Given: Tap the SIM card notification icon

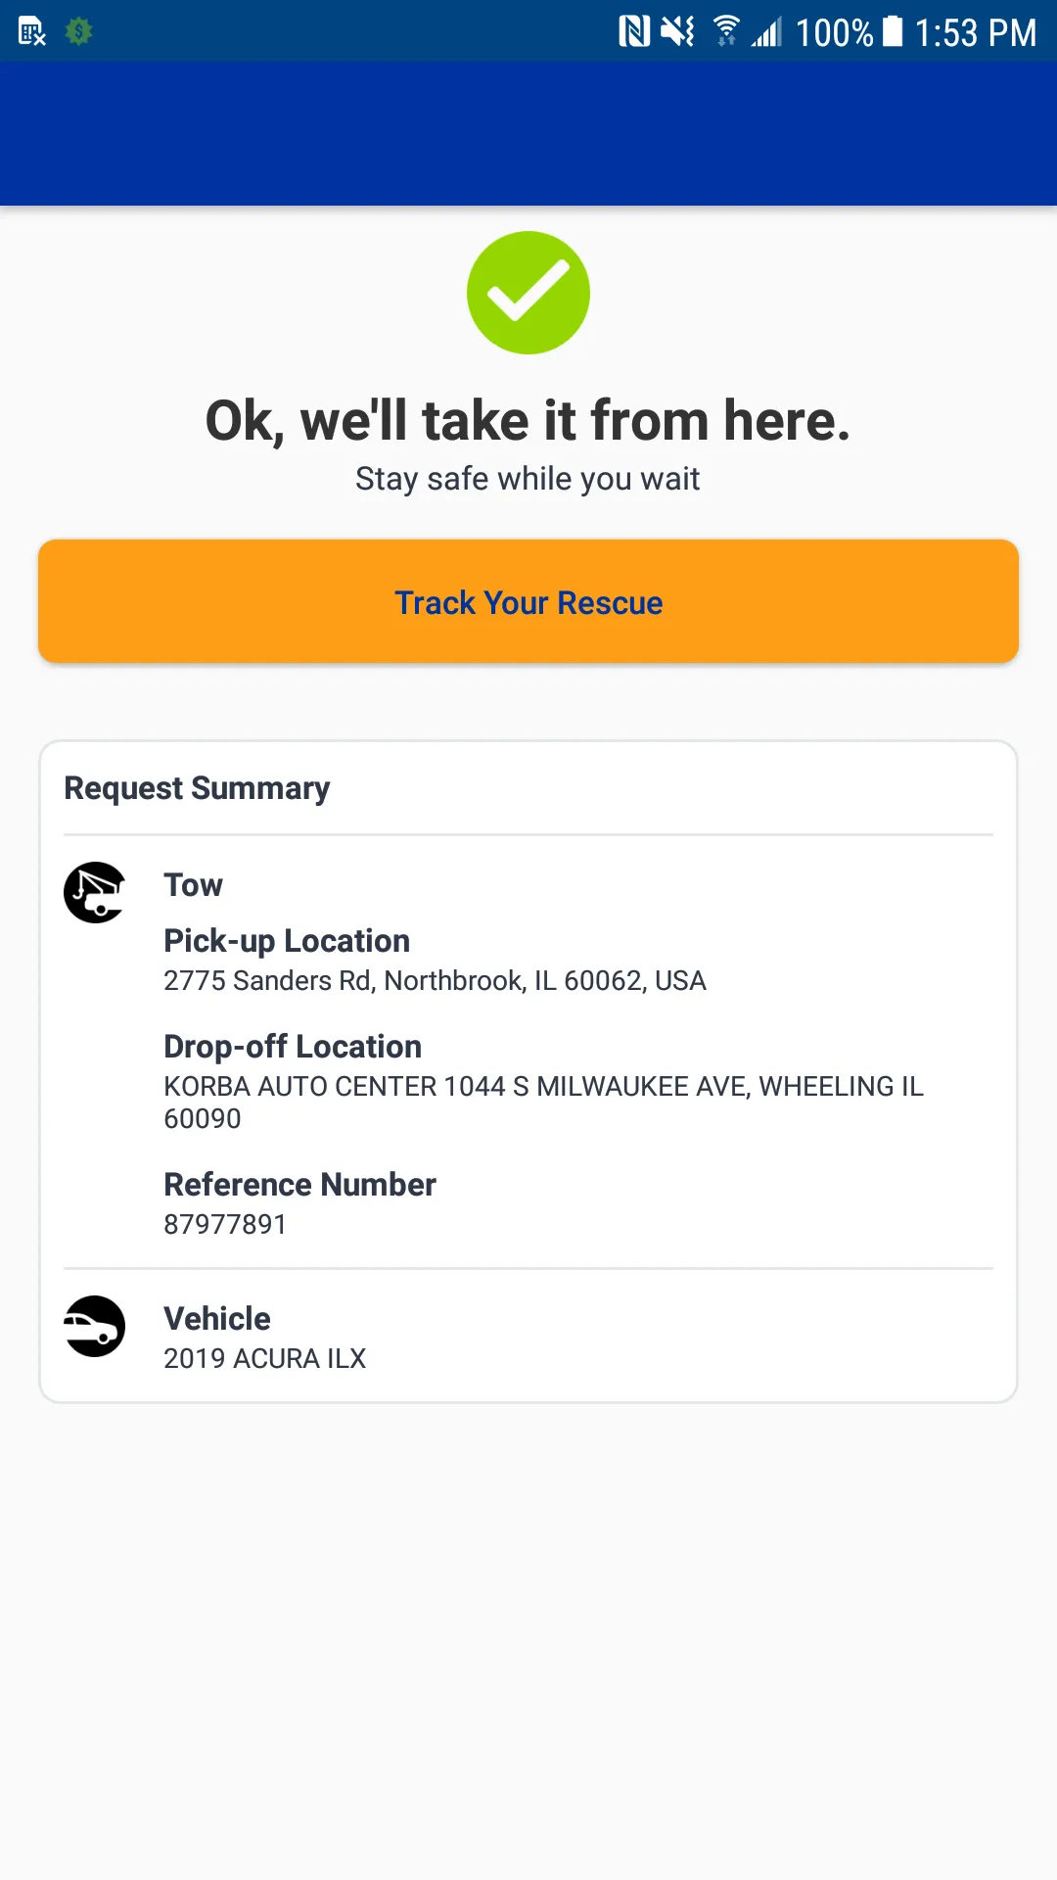Looking at the screenshot, I should tap(32, 32).
